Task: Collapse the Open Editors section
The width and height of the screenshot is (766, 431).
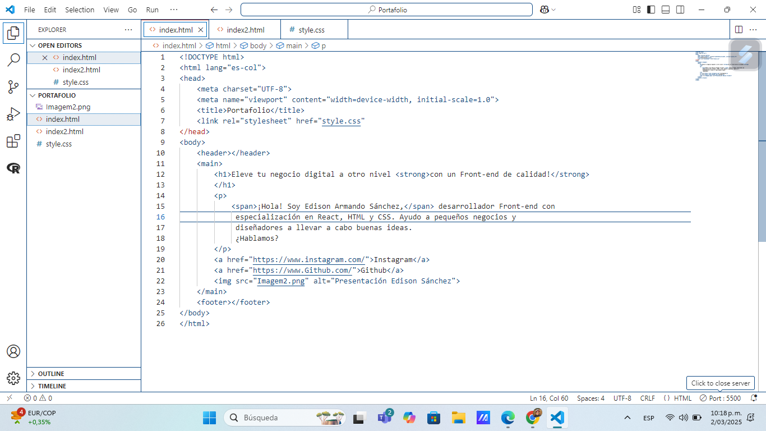Action: (x=59, y=45)
